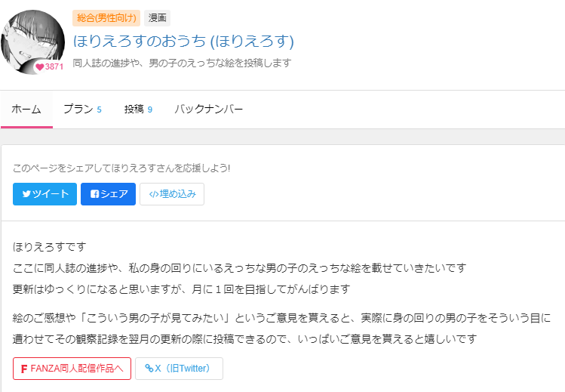Image resolution: width=565 pixels, height=392 pixels.
Task: Click the 漫画 genre tag
Action: (158, 18)
